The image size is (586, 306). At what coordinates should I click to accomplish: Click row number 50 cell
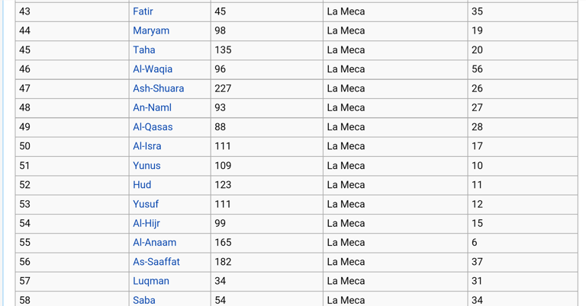(72, 146)
